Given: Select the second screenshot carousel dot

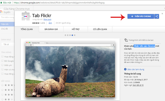Looking at the screenshot, I should coord(68,35).
